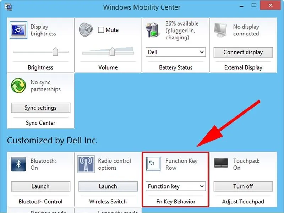This screenshot has width=284, height=213.
Task: Open Sync settings
Action: coord(40,108)
